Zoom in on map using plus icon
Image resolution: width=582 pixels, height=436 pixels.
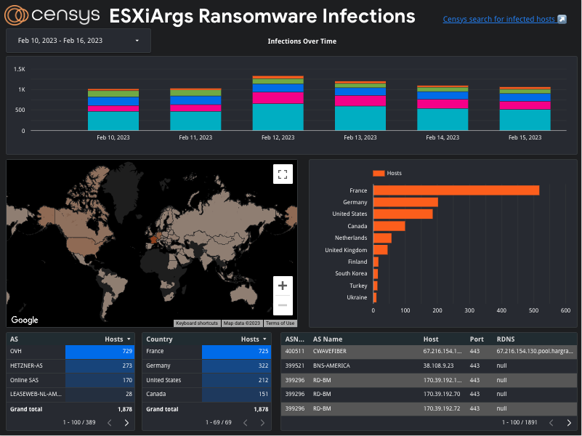(283, 286)
